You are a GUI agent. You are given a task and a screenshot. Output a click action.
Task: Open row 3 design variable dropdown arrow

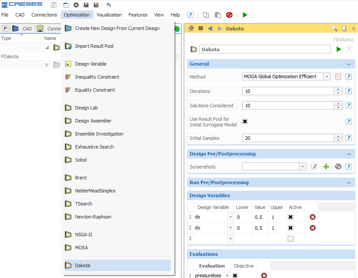pyautogui.click(x=230, y=238)
